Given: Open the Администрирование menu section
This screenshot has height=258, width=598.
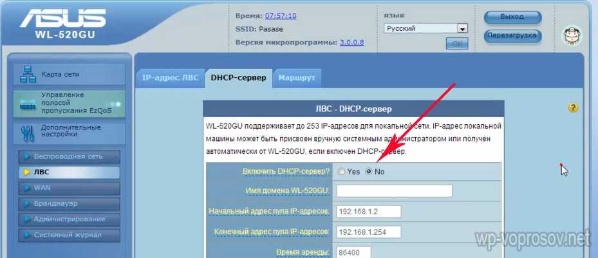Looking at the screenshot, I should coord(69,219).
